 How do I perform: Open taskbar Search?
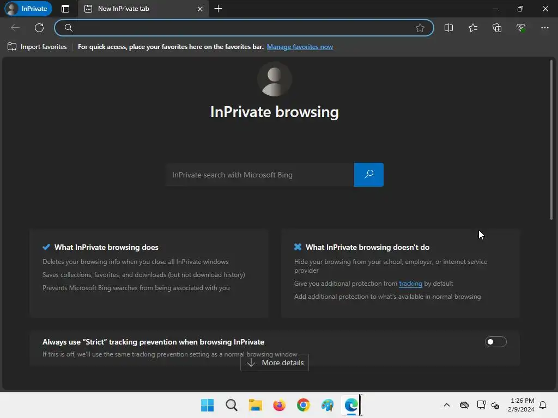231,405
